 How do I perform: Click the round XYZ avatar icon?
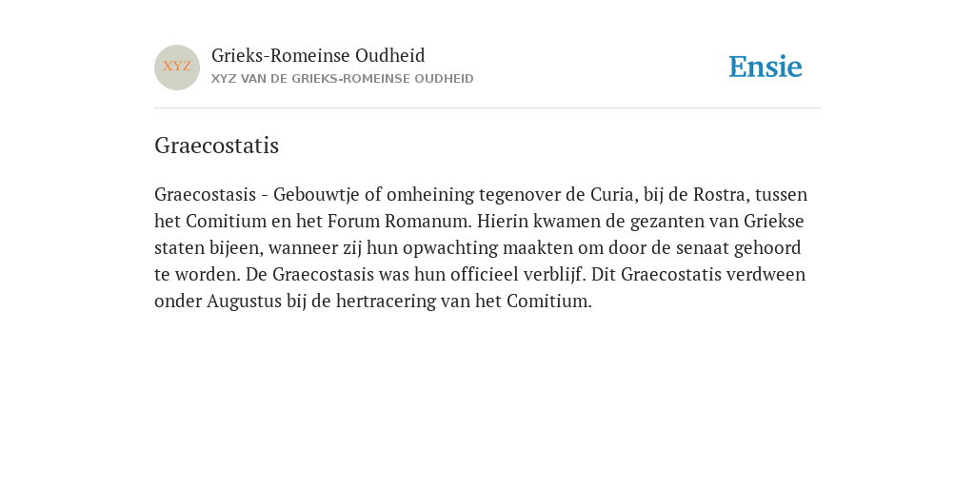[x=177, y=68]
